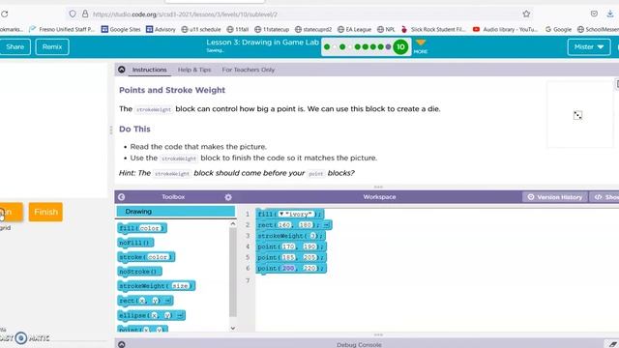Open Version History

pyautogui.click(x=555, y=197)
